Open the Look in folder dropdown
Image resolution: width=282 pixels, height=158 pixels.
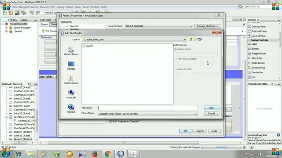[x=185, y=39]
